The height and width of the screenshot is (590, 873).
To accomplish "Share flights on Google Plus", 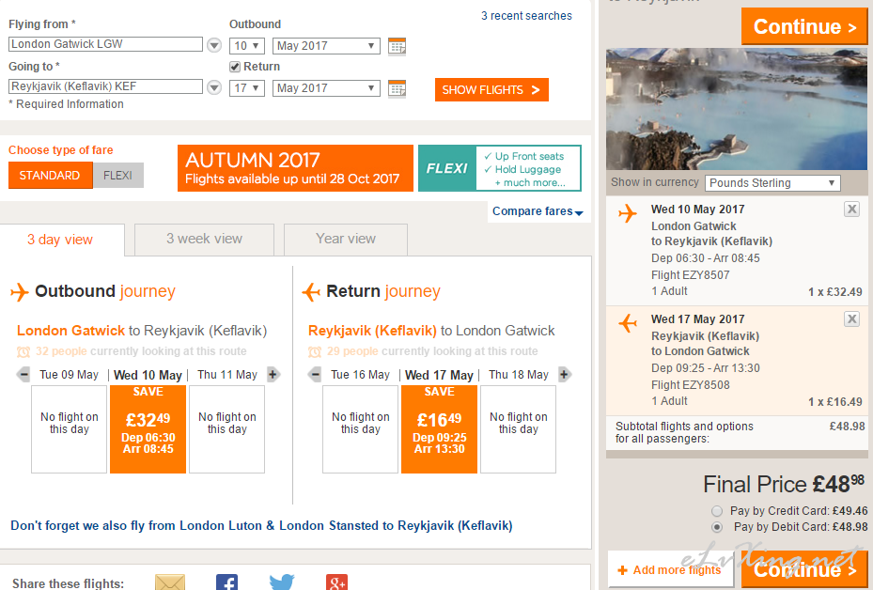I will [x=336, y=582].
